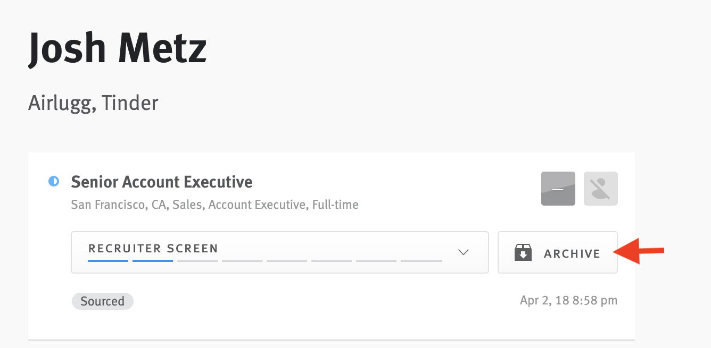Click the blue half-circle stage indicator icon
Viewport: 711px width, 348px height.
(x=54, y=182)
